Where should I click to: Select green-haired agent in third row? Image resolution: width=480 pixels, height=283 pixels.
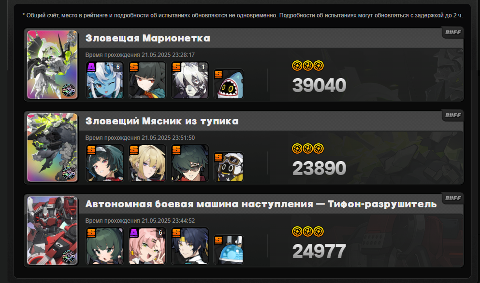pyautogui.click(x=105, y=246)
